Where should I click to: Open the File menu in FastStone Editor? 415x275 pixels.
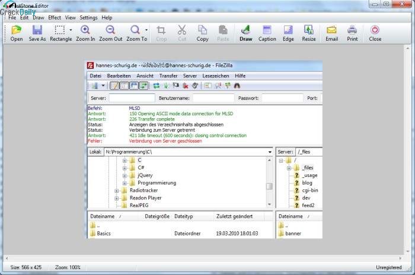(12, 18)
